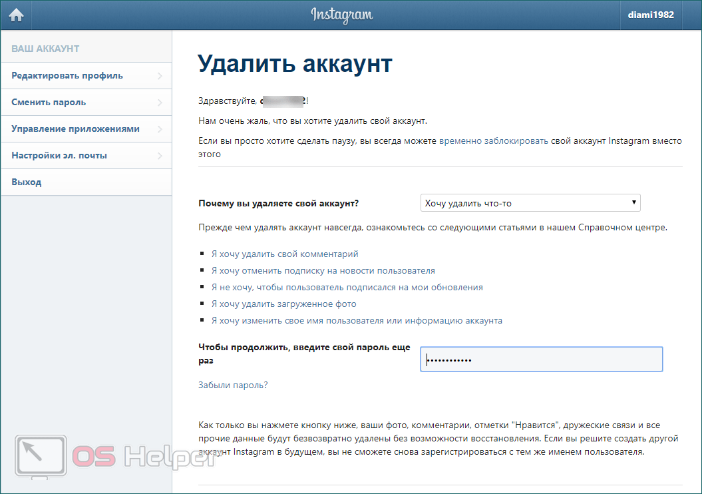Click chevron next to Редактировать профиль
702x494 pixels.
pyautogui.click(x=160, y=76)
